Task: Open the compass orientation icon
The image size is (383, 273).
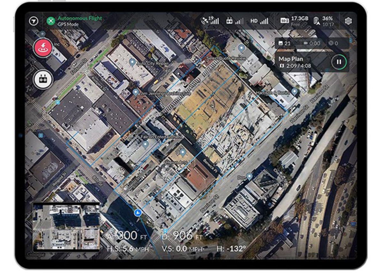Action: 33,21
